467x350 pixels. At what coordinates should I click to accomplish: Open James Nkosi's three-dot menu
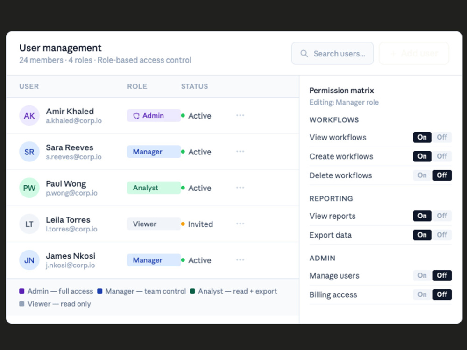(x=240, y=260)
